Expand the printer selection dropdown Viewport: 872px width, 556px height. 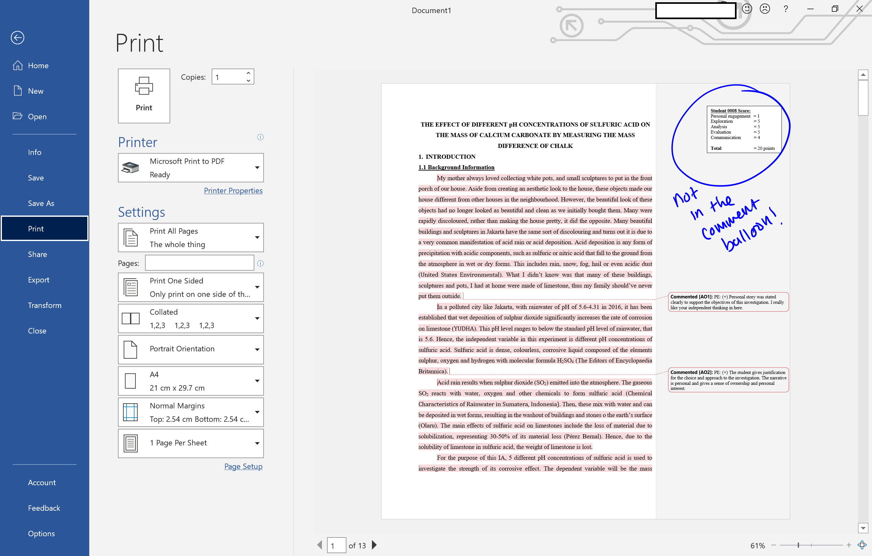(x=258, y=166)
